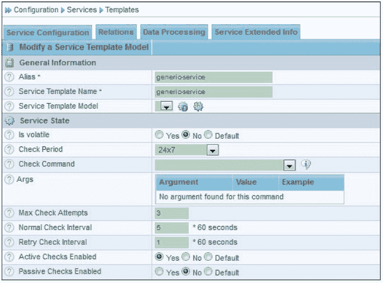Switch to the Relations tab
Image resolution: width=383 pixels, height=283 pixels.
coord(116,32)
